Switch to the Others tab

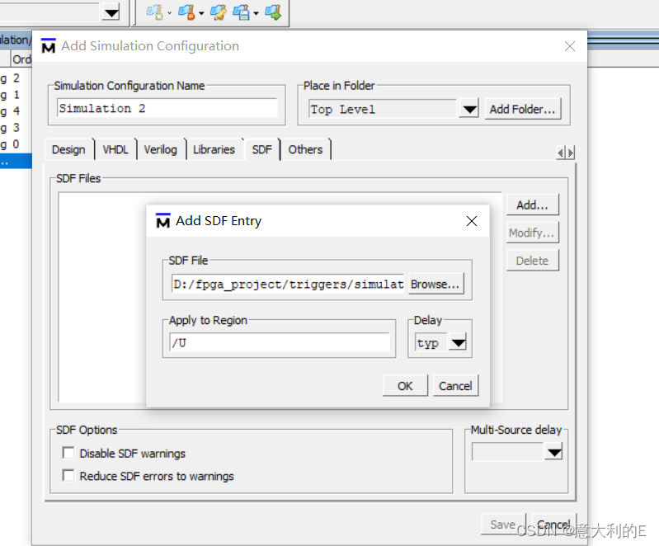coord(305,149)
